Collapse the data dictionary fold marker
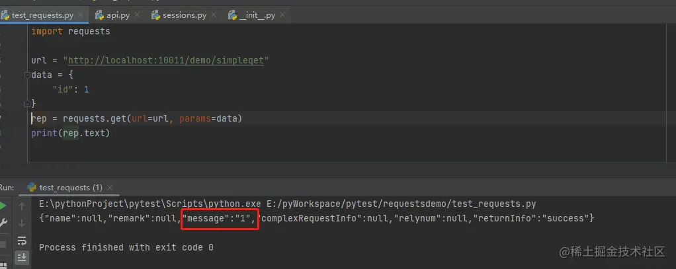This screenshot has height=269, width=676. (x=28, y=75)
